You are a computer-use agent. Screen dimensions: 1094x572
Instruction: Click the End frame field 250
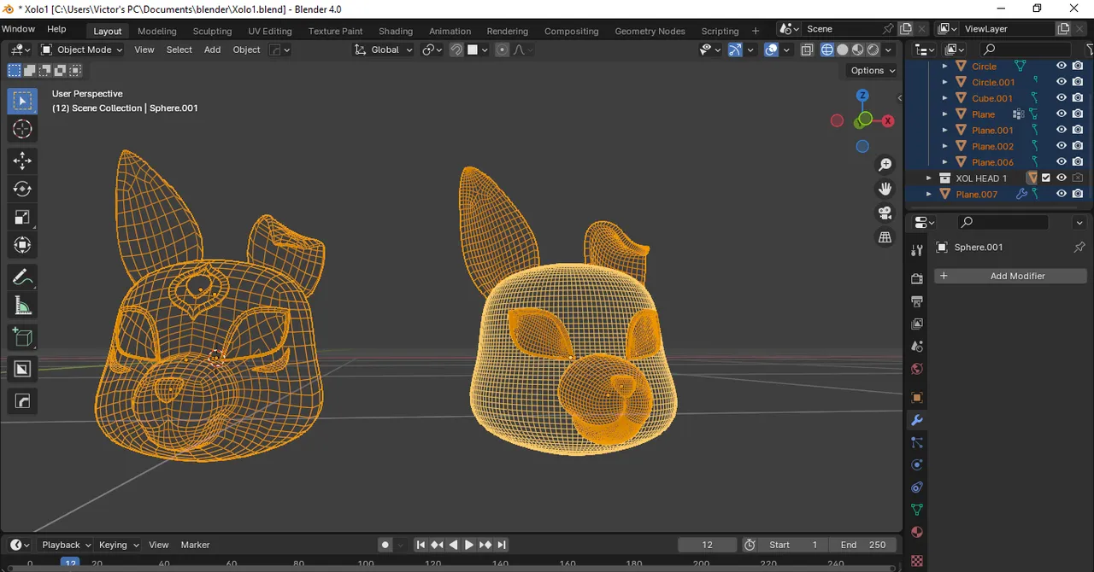coord(862,545)
